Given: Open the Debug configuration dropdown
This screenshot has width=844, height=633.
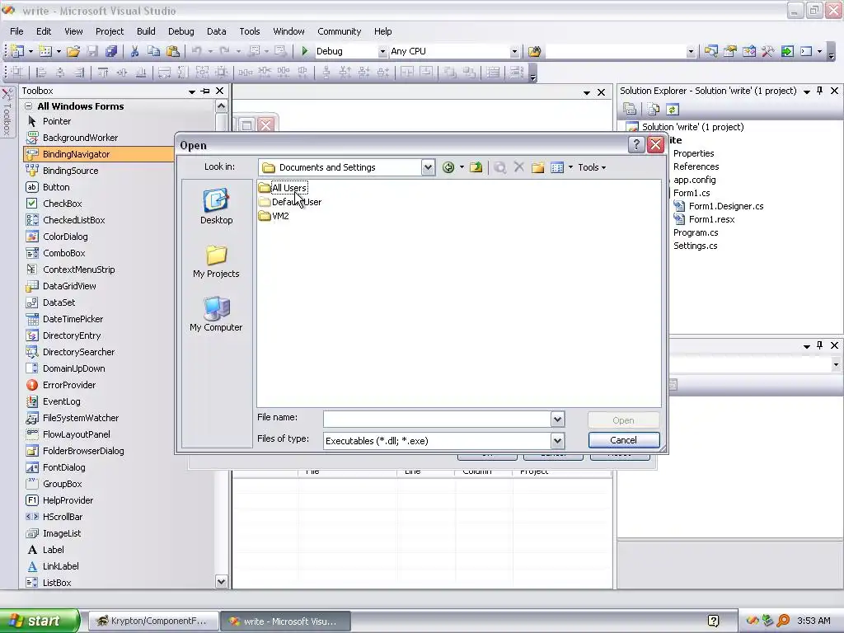Looking at the screenshot, I should point(382,51).
